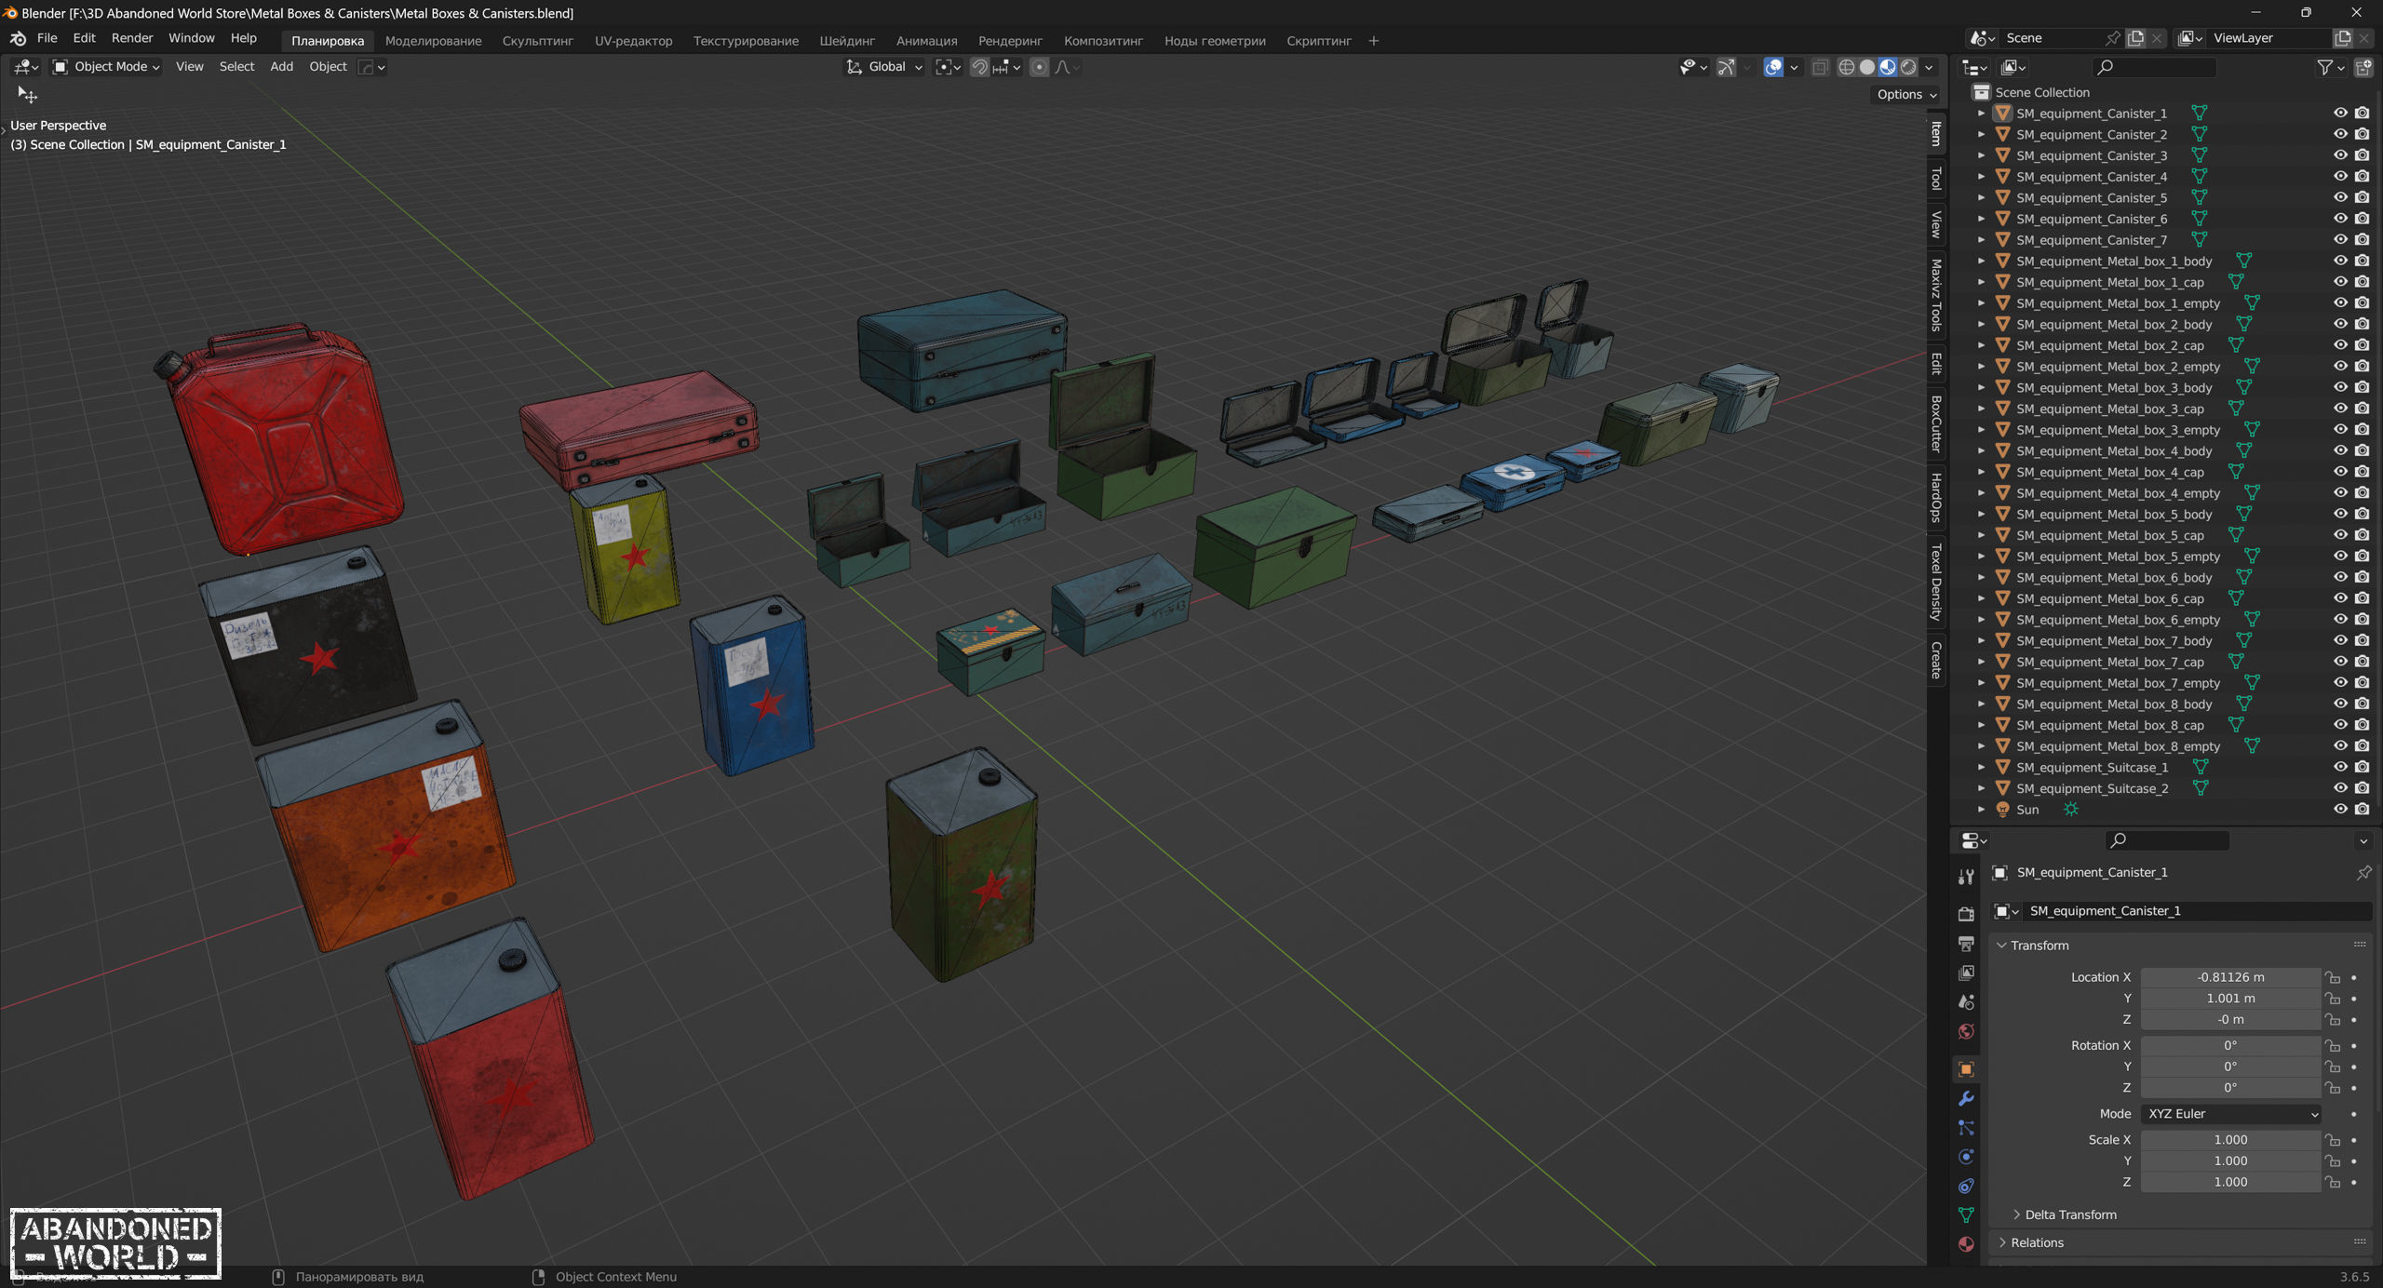Open the Physics properties tab

click(1966, 1157)
